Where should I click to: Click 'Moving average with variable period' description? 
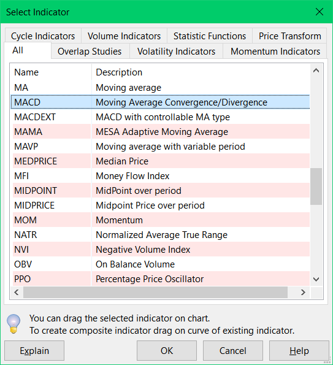170,147
